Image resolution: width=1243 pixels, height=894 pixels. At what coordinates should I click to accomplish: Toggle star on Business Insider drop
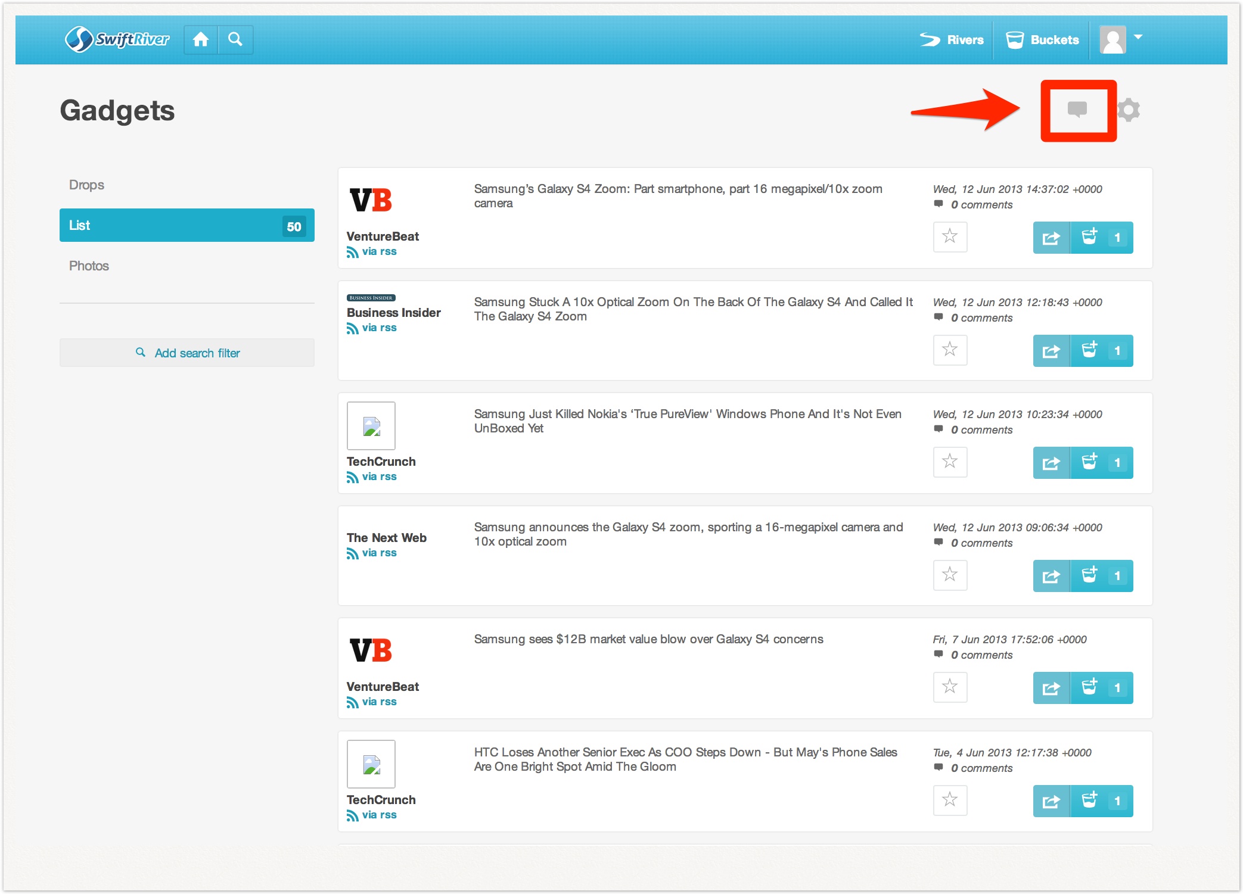950,350
